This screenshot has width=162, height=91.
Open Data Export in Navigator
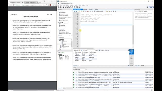63,18
